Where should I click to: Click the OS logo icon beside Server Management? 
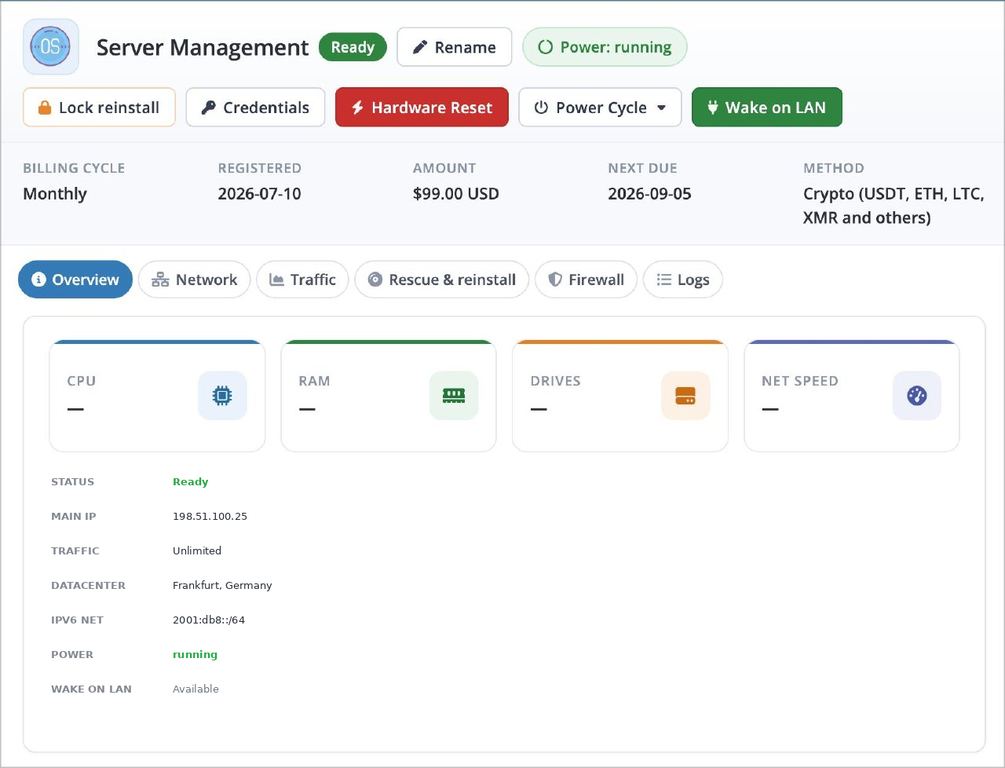(51, 47)
